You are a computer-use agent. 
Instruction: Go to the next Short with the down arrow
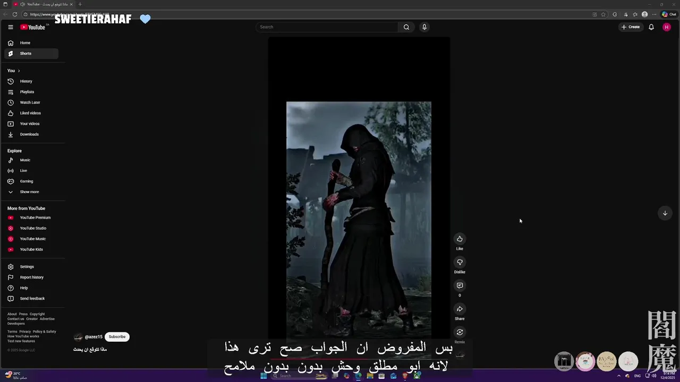[665, 213]
